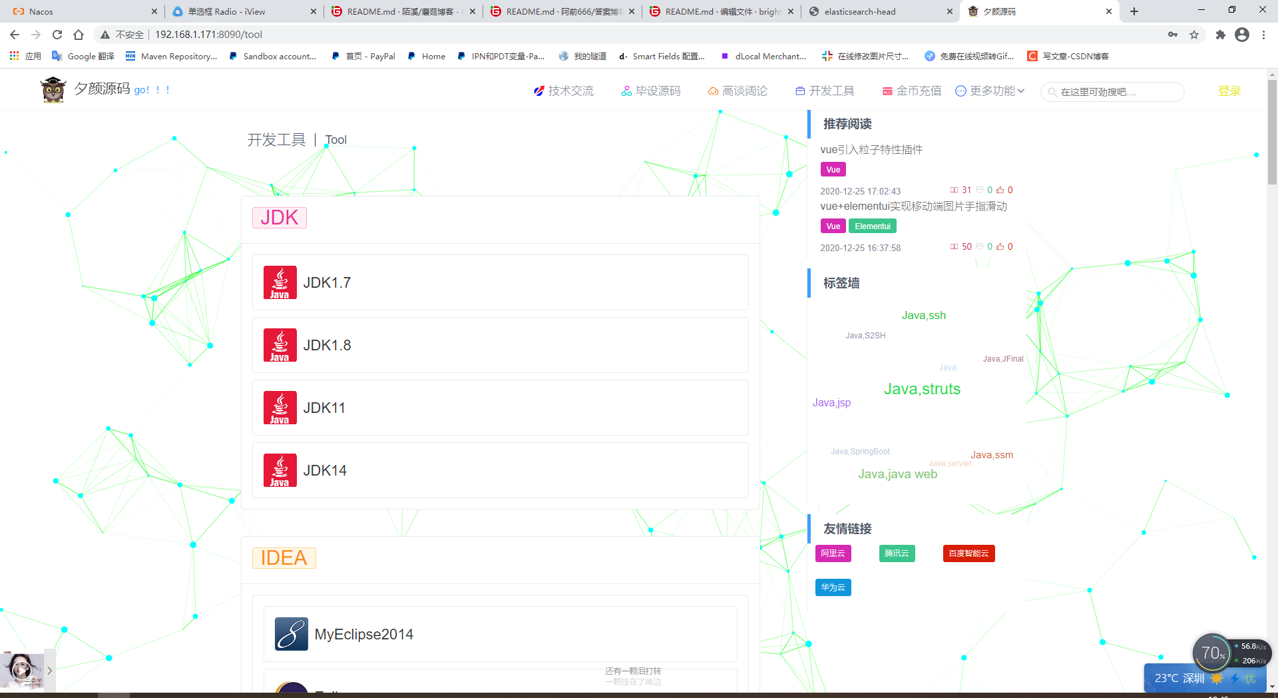Click the pink JDK section label
This screenshot has height=698, width=1278.
280,218
